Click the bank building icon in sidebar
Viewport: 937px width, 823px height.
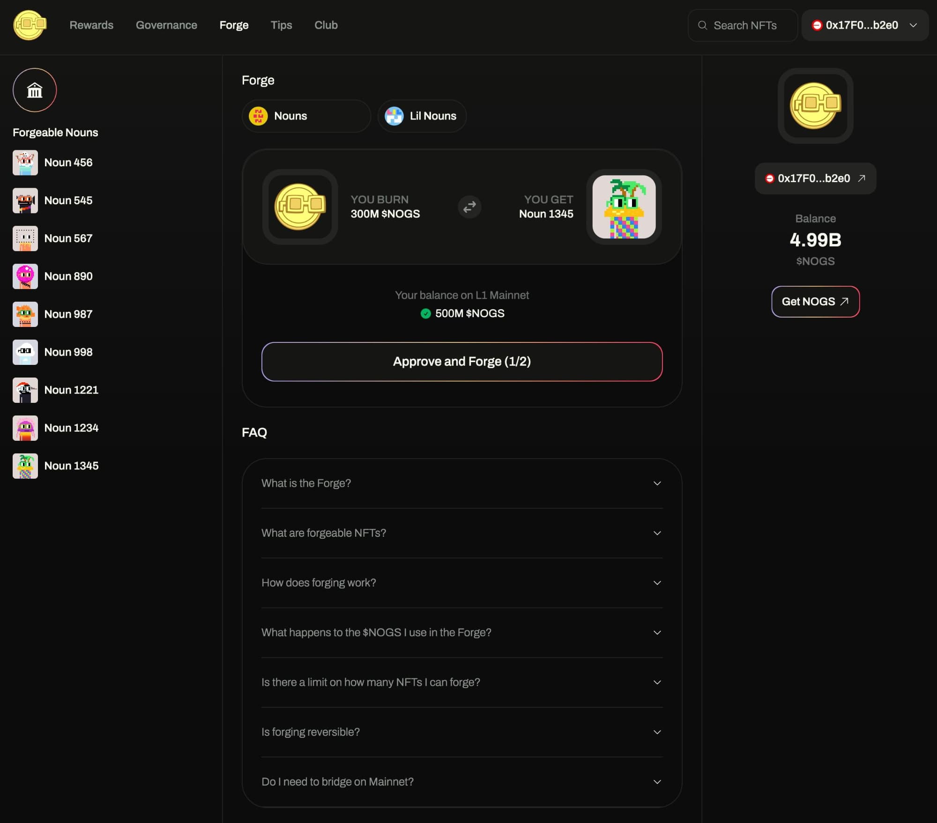coord(35,90)
